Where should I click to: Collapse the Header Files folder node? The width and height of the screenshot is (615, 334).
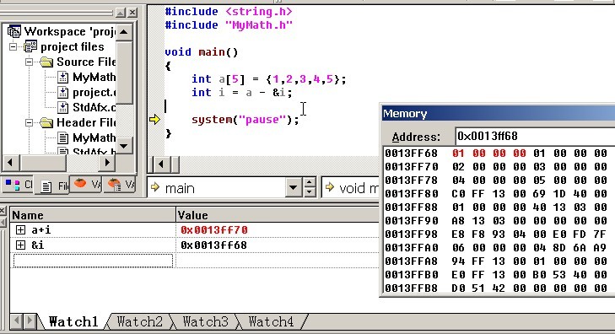click(x=29, y=122)
